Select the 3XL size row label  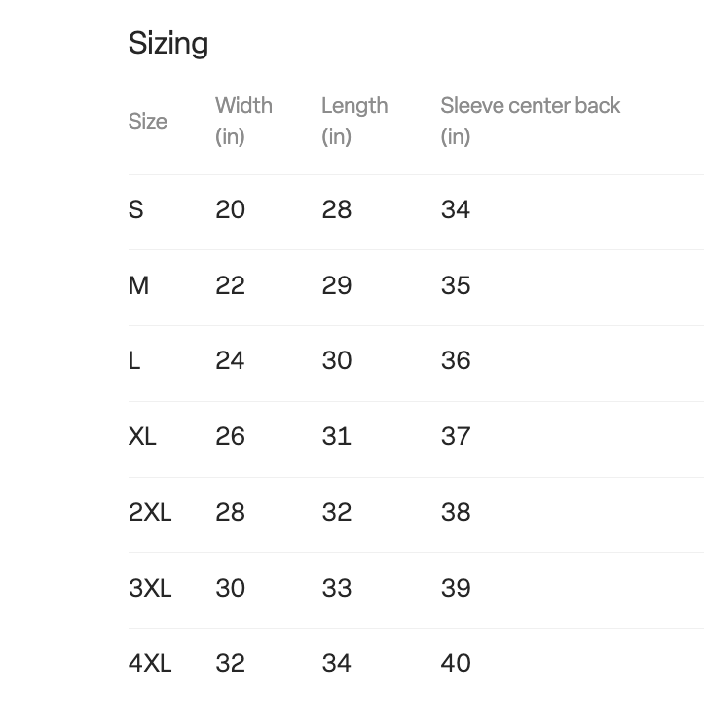pyautogui.click(x=150, y=588)
